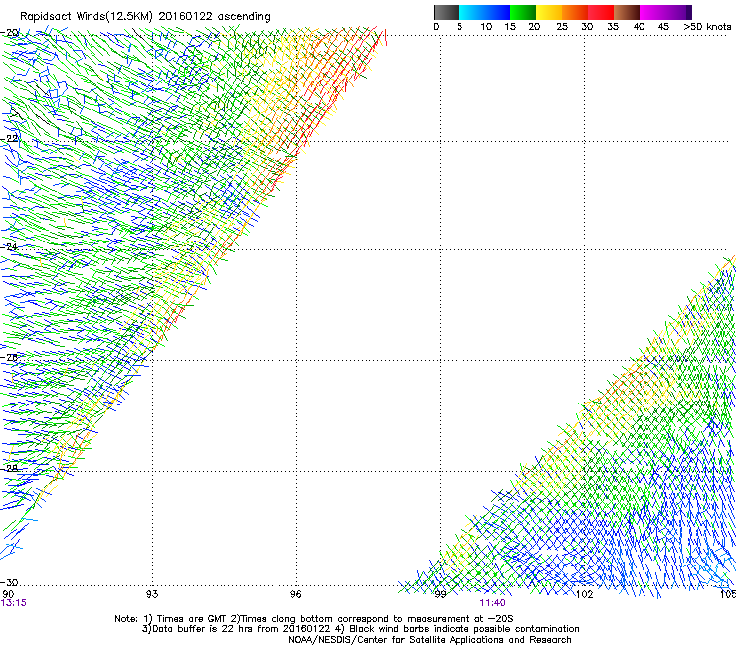Click the NOAA/NESDIS credit line
The width and height of the screenshot is (736, 646).
tap(430, 640)
